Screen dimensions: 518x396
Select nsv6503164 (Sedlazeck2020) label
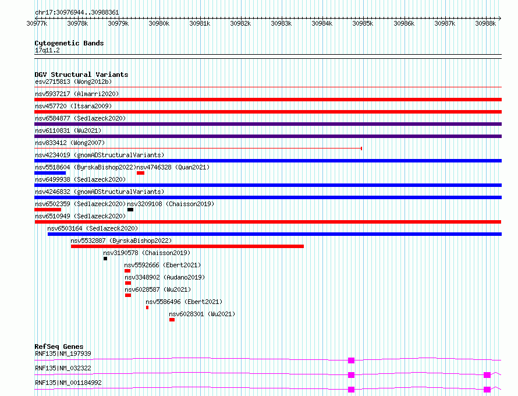[93, 228]
